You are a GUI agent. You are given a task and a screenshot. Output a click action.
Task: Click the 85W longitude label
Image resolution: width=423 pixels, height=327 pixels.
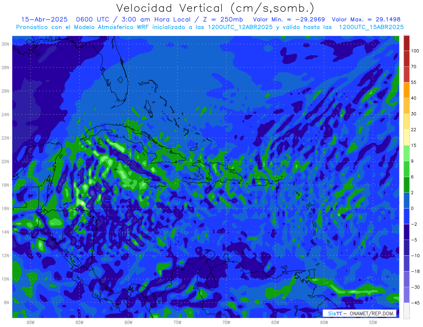79,322
